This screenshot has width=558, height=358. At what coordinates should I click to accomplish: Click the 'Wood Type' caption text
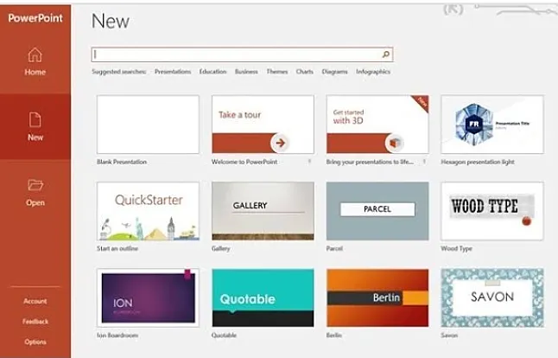pyautogui.click(x=456, y=248)
